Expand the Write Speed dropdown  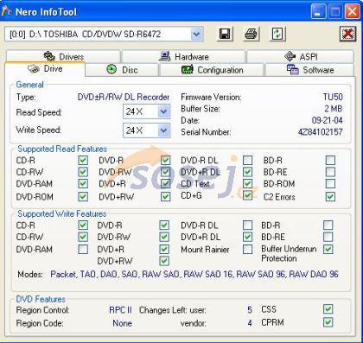pos(163,130)
